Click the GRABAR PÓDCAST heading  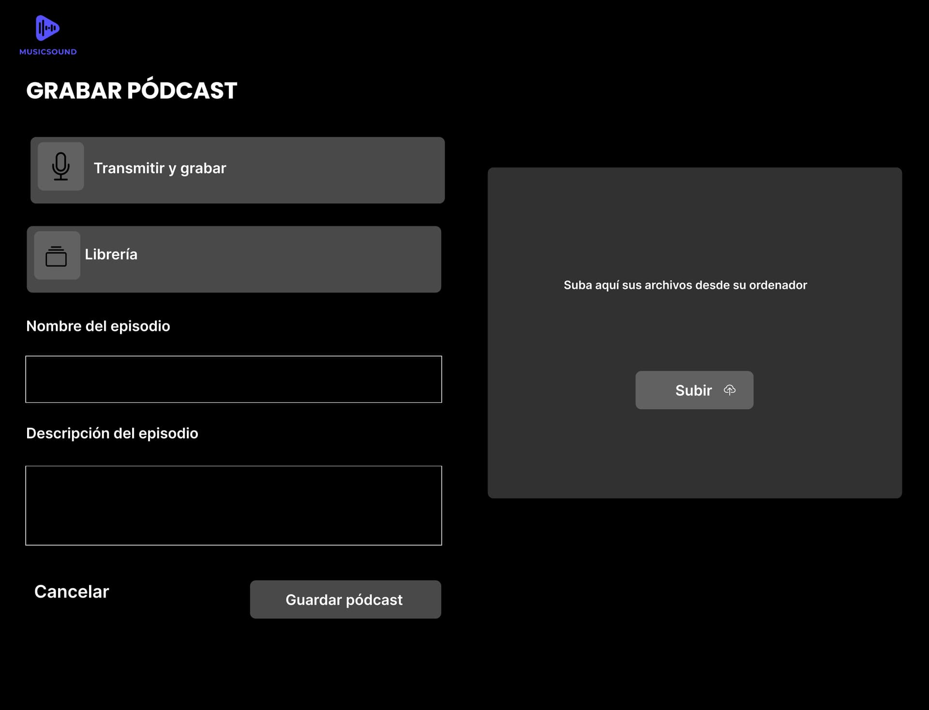[x=132, y=89]
